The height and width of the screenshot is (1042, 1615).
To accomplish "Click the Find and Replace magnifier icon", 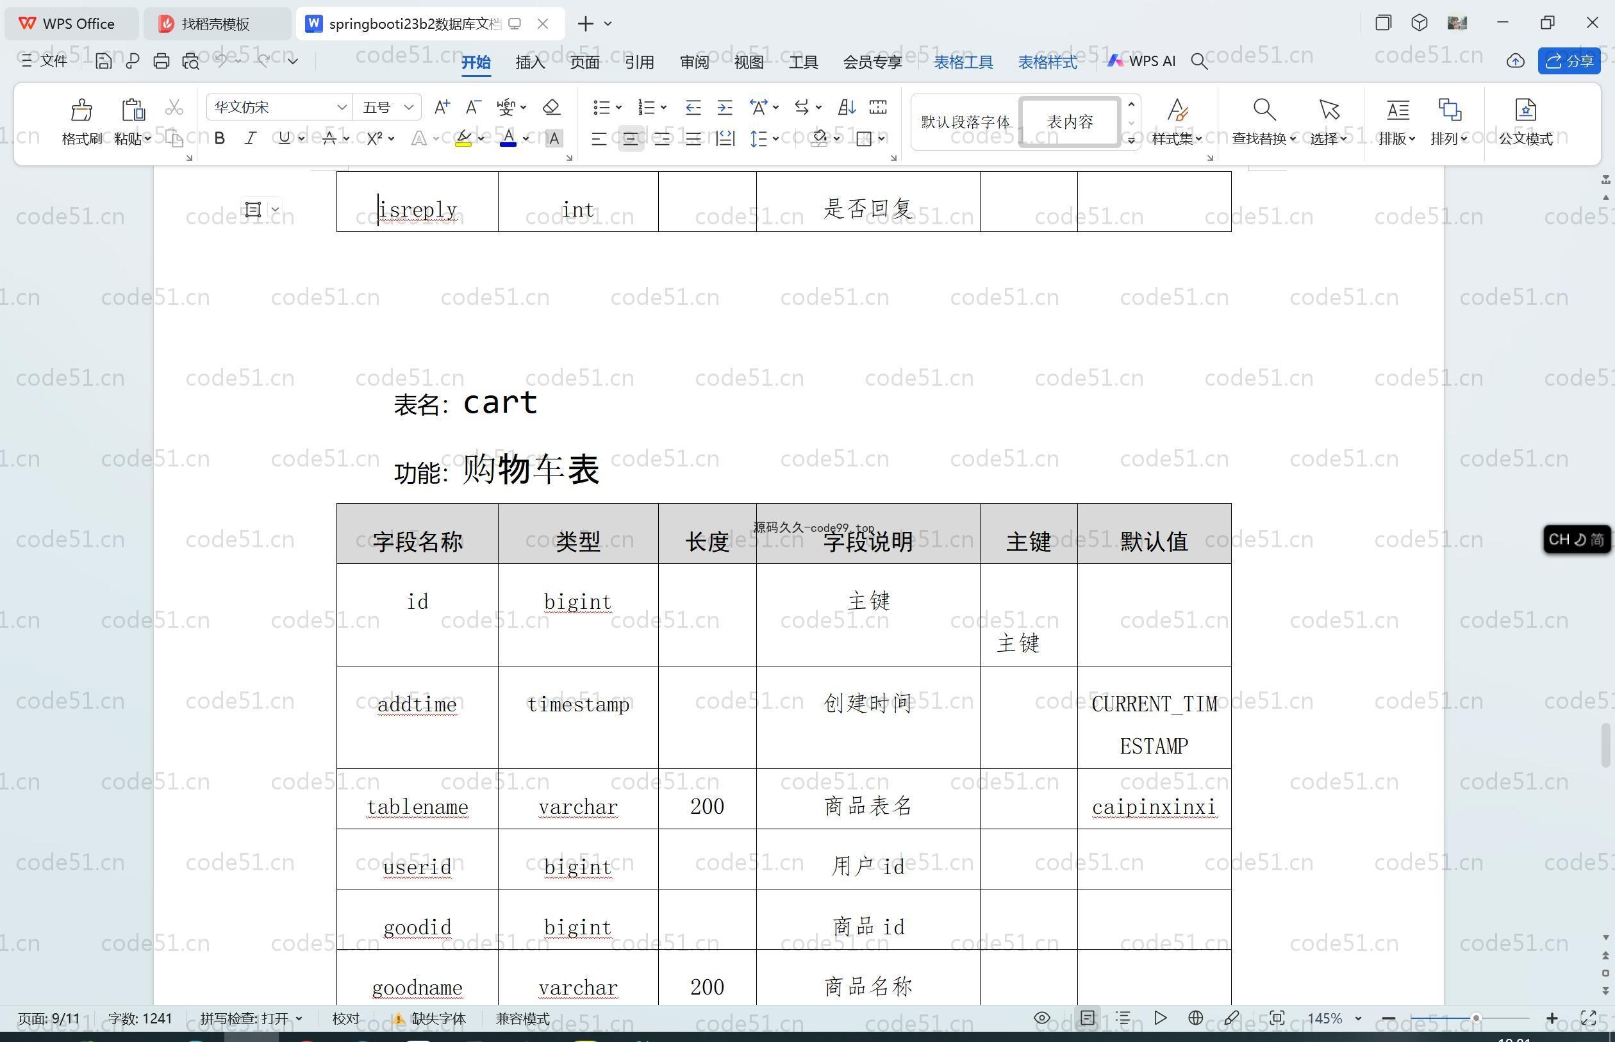I will click(1264, 109).
